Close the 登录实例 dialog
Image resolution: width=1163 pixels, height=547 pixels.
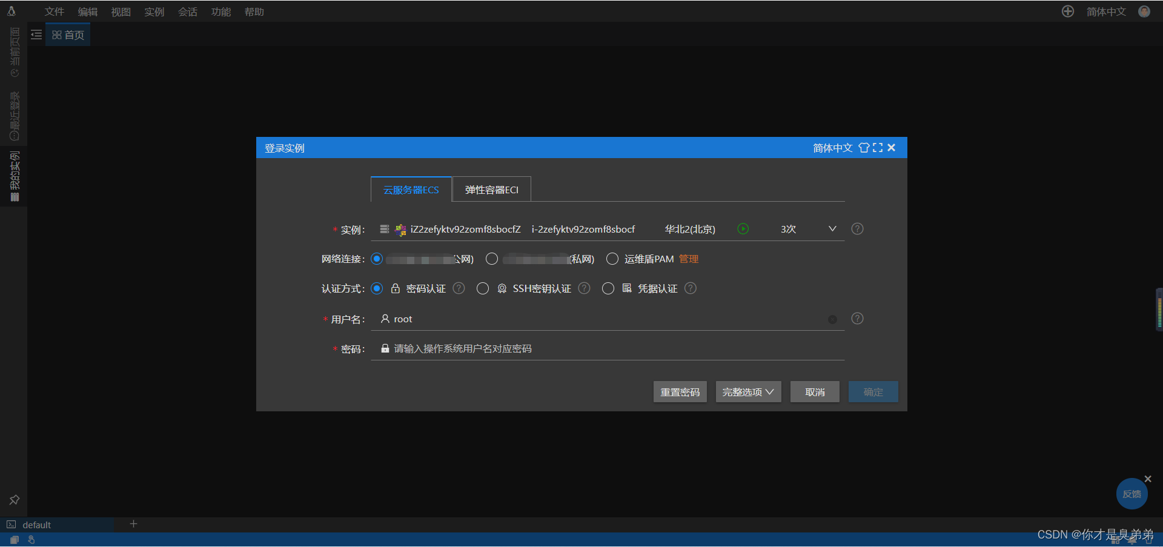(x=892, y=147)
